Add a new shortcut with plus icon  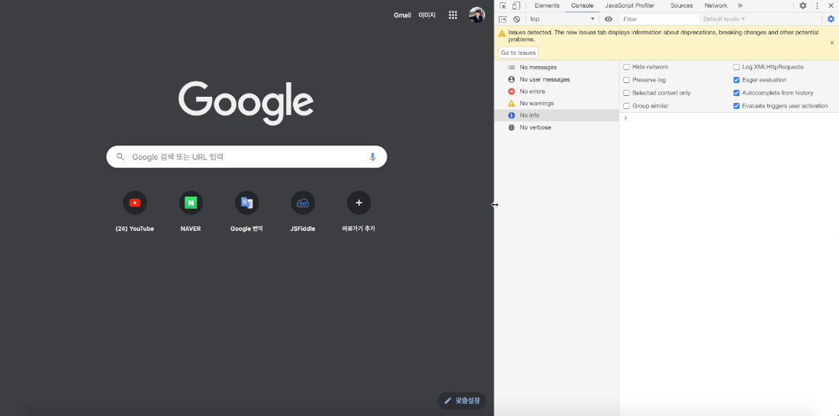click(x=358, y=203)
